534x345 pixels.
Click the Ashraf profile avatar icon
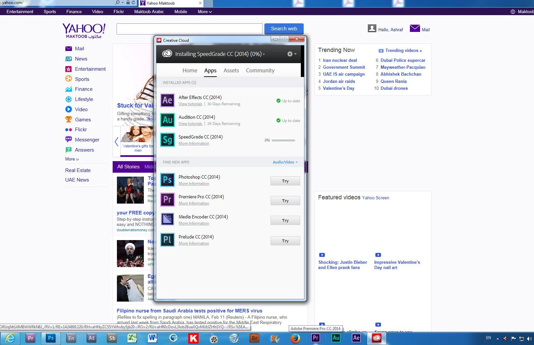pos(372,28)
